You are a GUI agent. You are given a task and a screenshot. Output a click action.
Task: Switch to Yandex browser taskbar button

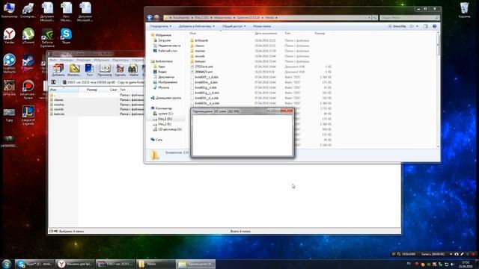tap(75, 264)
